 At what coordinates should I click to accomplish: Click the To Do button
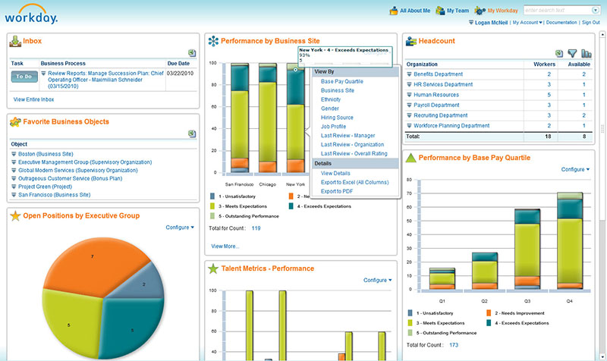click(24, 77)
